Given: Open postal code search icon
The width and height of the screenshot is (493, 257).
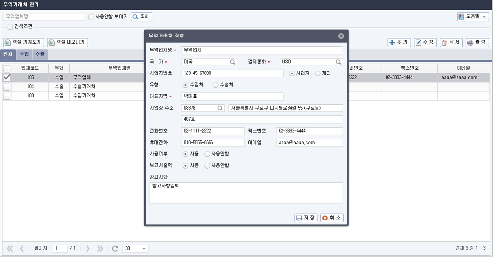Looking at the screenshot, I should [220, 108].
